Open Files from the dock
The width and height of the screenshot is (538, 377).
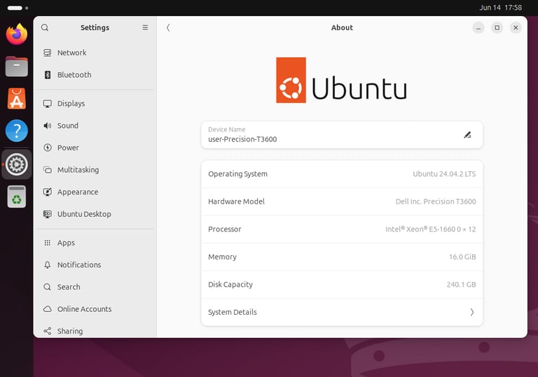click(17, 66)
